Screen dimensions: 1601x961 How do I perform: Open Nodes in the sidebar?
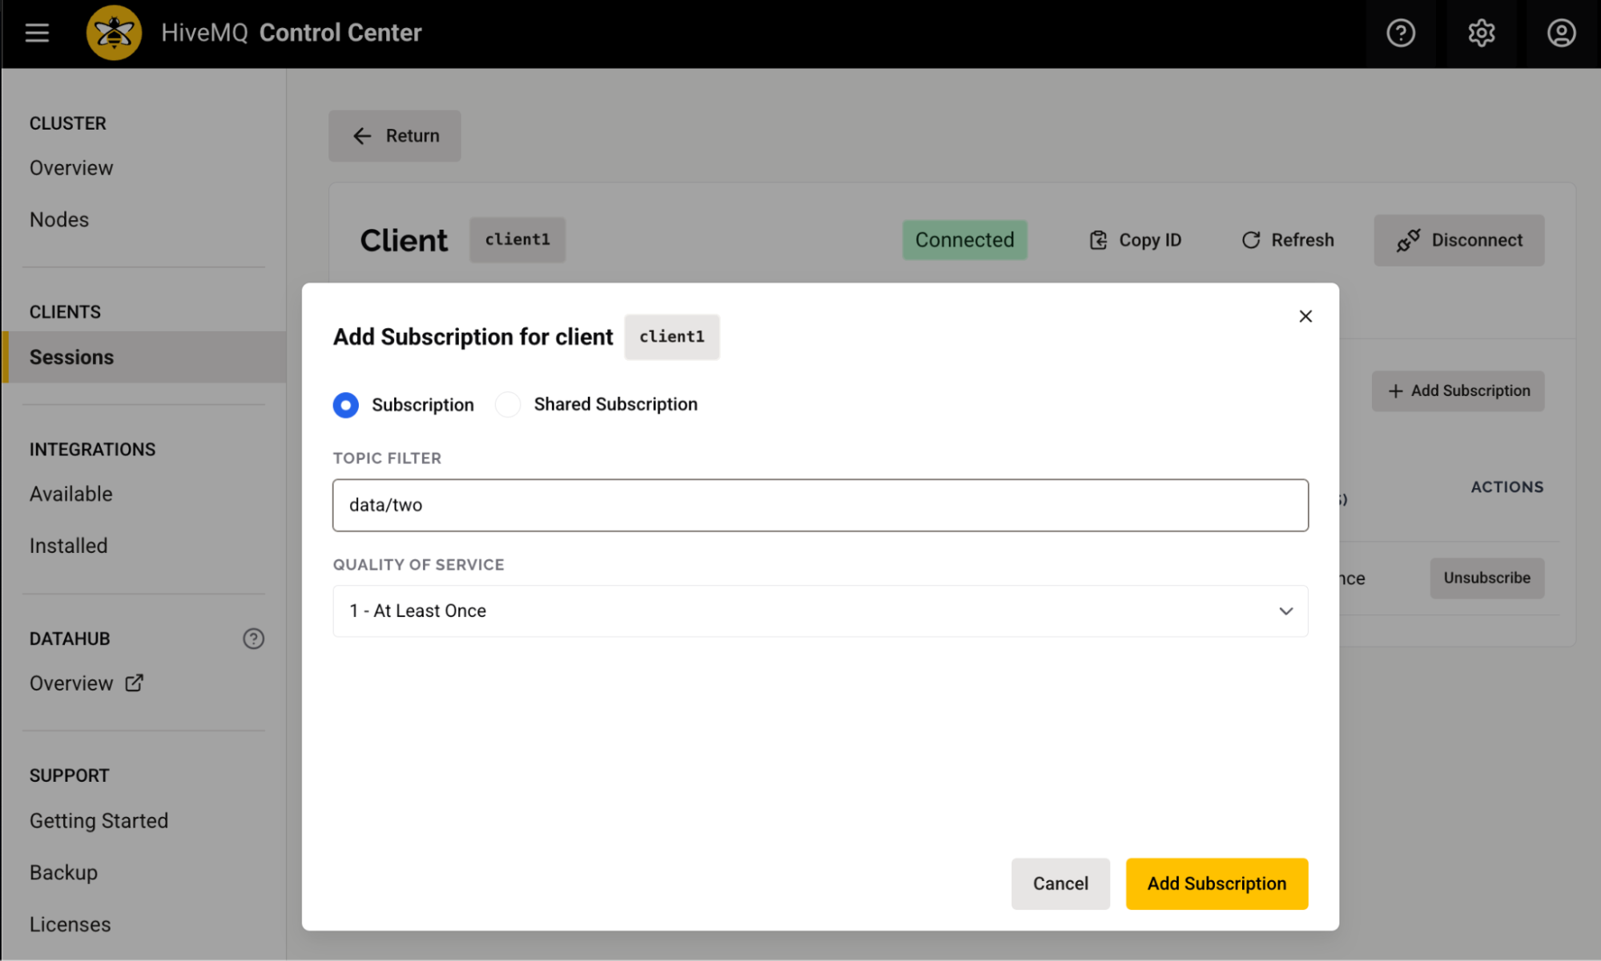[59, 219]
